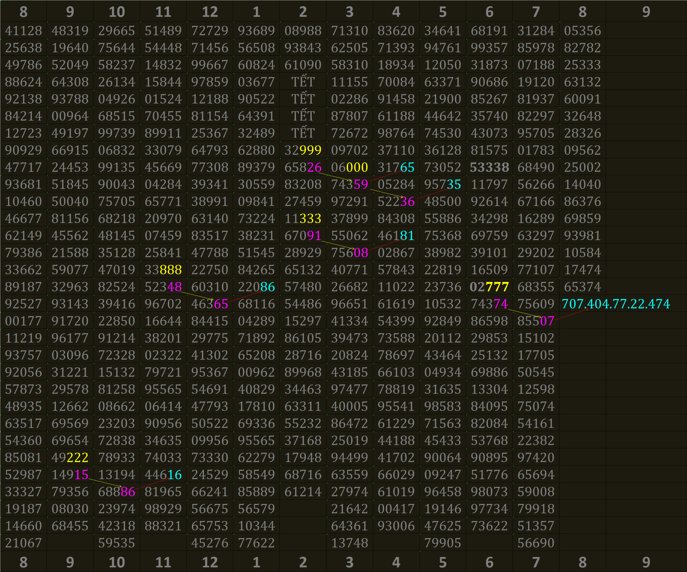This screenshot has height=572, width=687.
Task: Click top header cell labeled 10
Action: [x=117, y=12]
